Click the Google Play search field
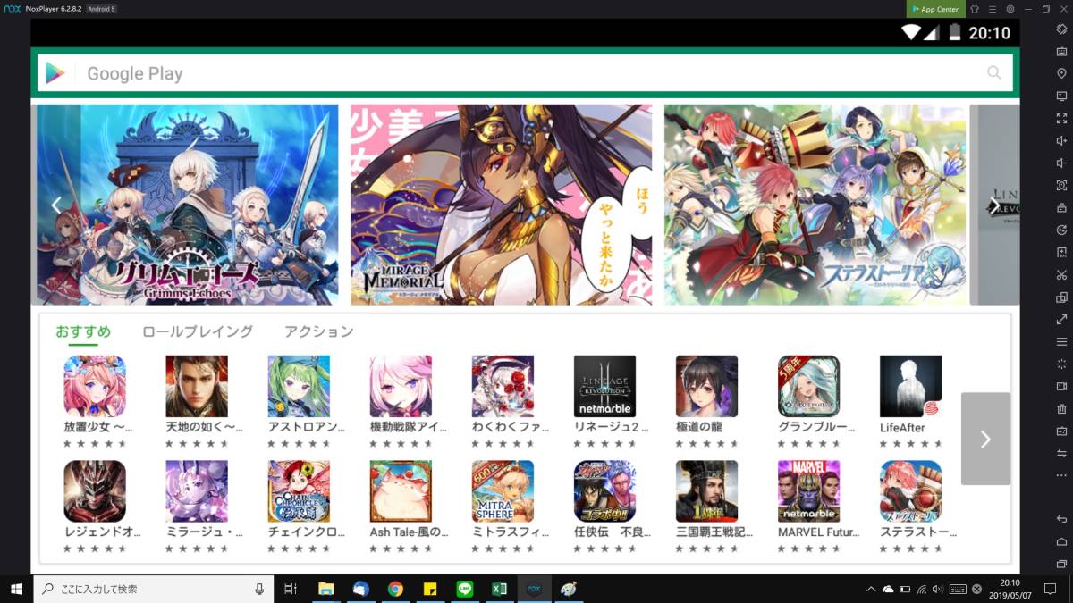This screenshot has height=603, width=1073. click(x=525, y=73)
